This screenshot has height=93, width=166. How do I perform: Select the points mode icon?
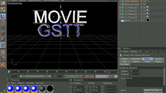3,28
